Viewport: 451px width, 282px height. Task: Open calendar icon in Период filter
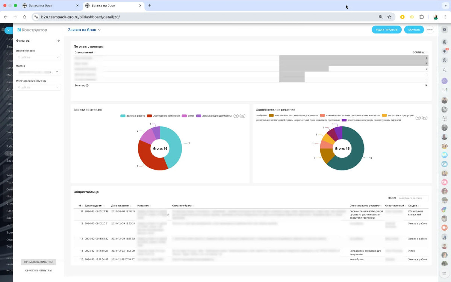(x=57, y=72)
